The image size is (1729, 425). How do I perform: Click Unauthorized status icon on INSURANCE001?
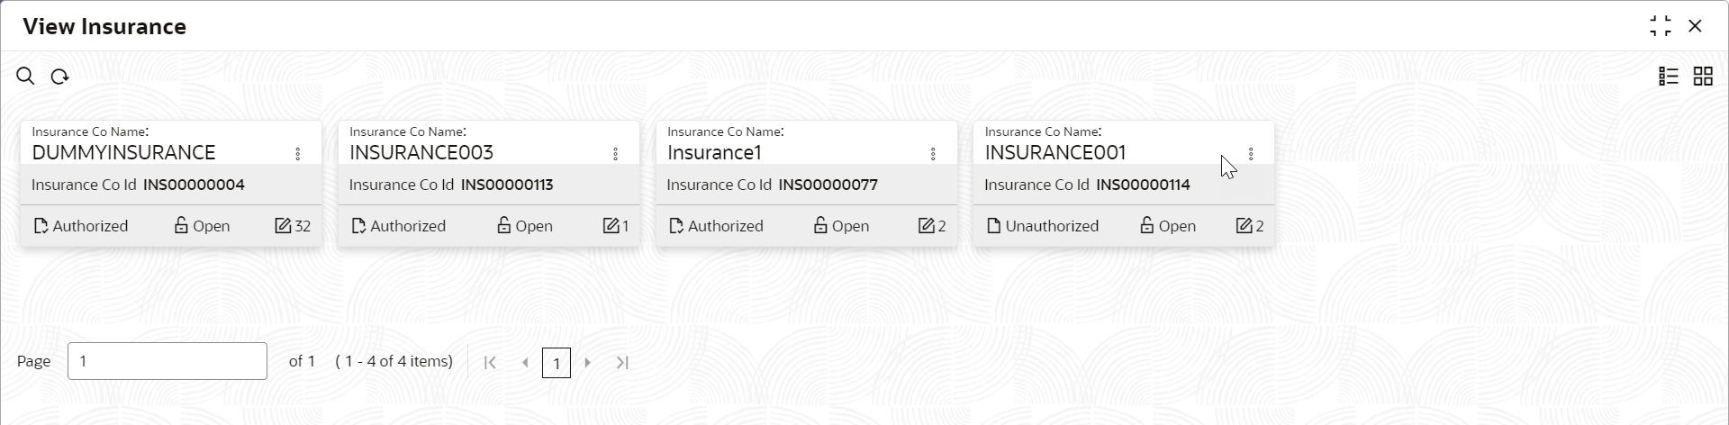point(994,226)
